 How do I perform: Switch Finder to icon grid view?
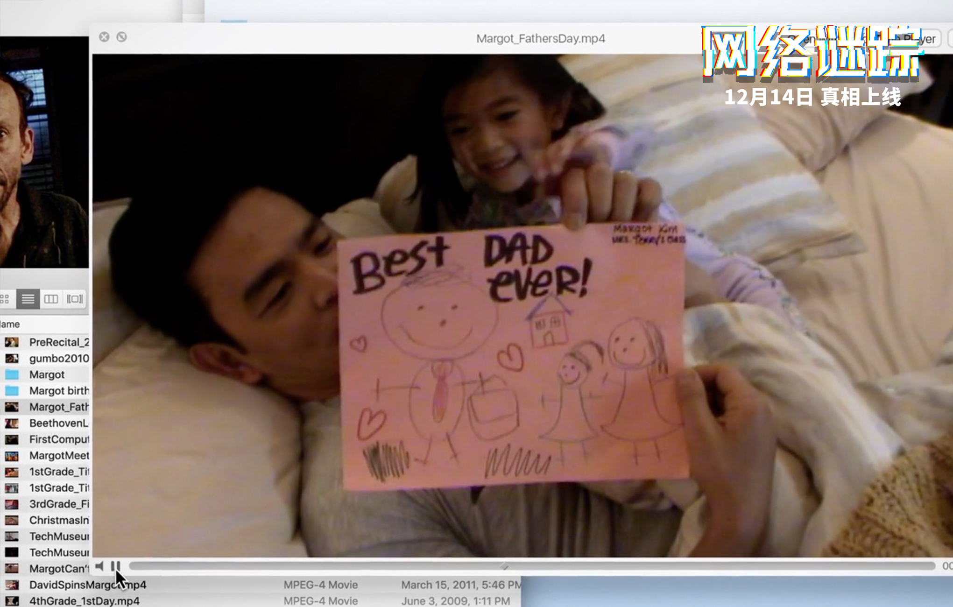click(x=5, y=299)
